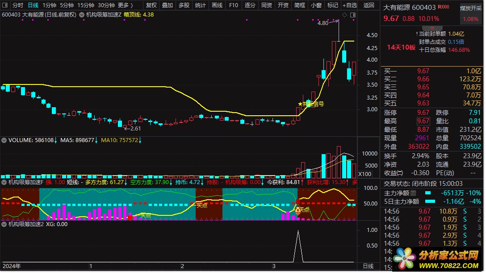
Task: Click the diamond icon above the price chart
Action: coord(344,15)
